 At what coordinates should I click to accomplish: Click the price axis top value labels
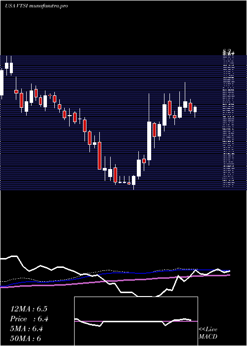pyautogui.click(x=229, y=52)
